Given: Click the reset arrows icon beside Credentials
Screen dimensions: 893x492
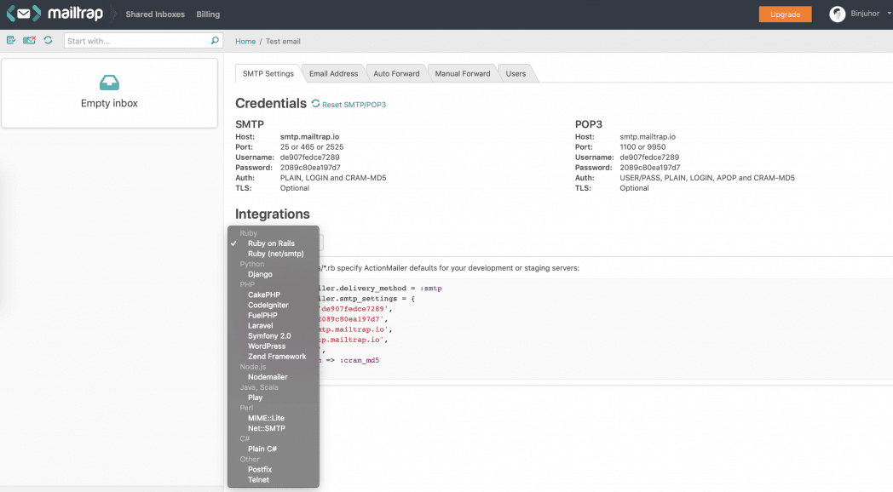Looking at the screenshot, I should tap(315, 104).
